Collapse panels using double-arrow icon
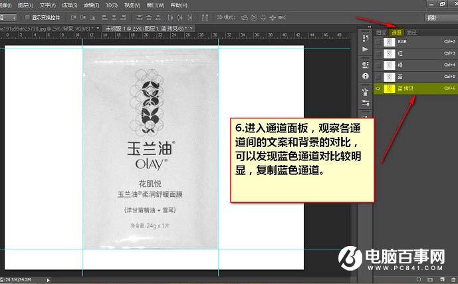Viewport: 458px width, 284px height. pyautogui.click(x=370, y=27)
